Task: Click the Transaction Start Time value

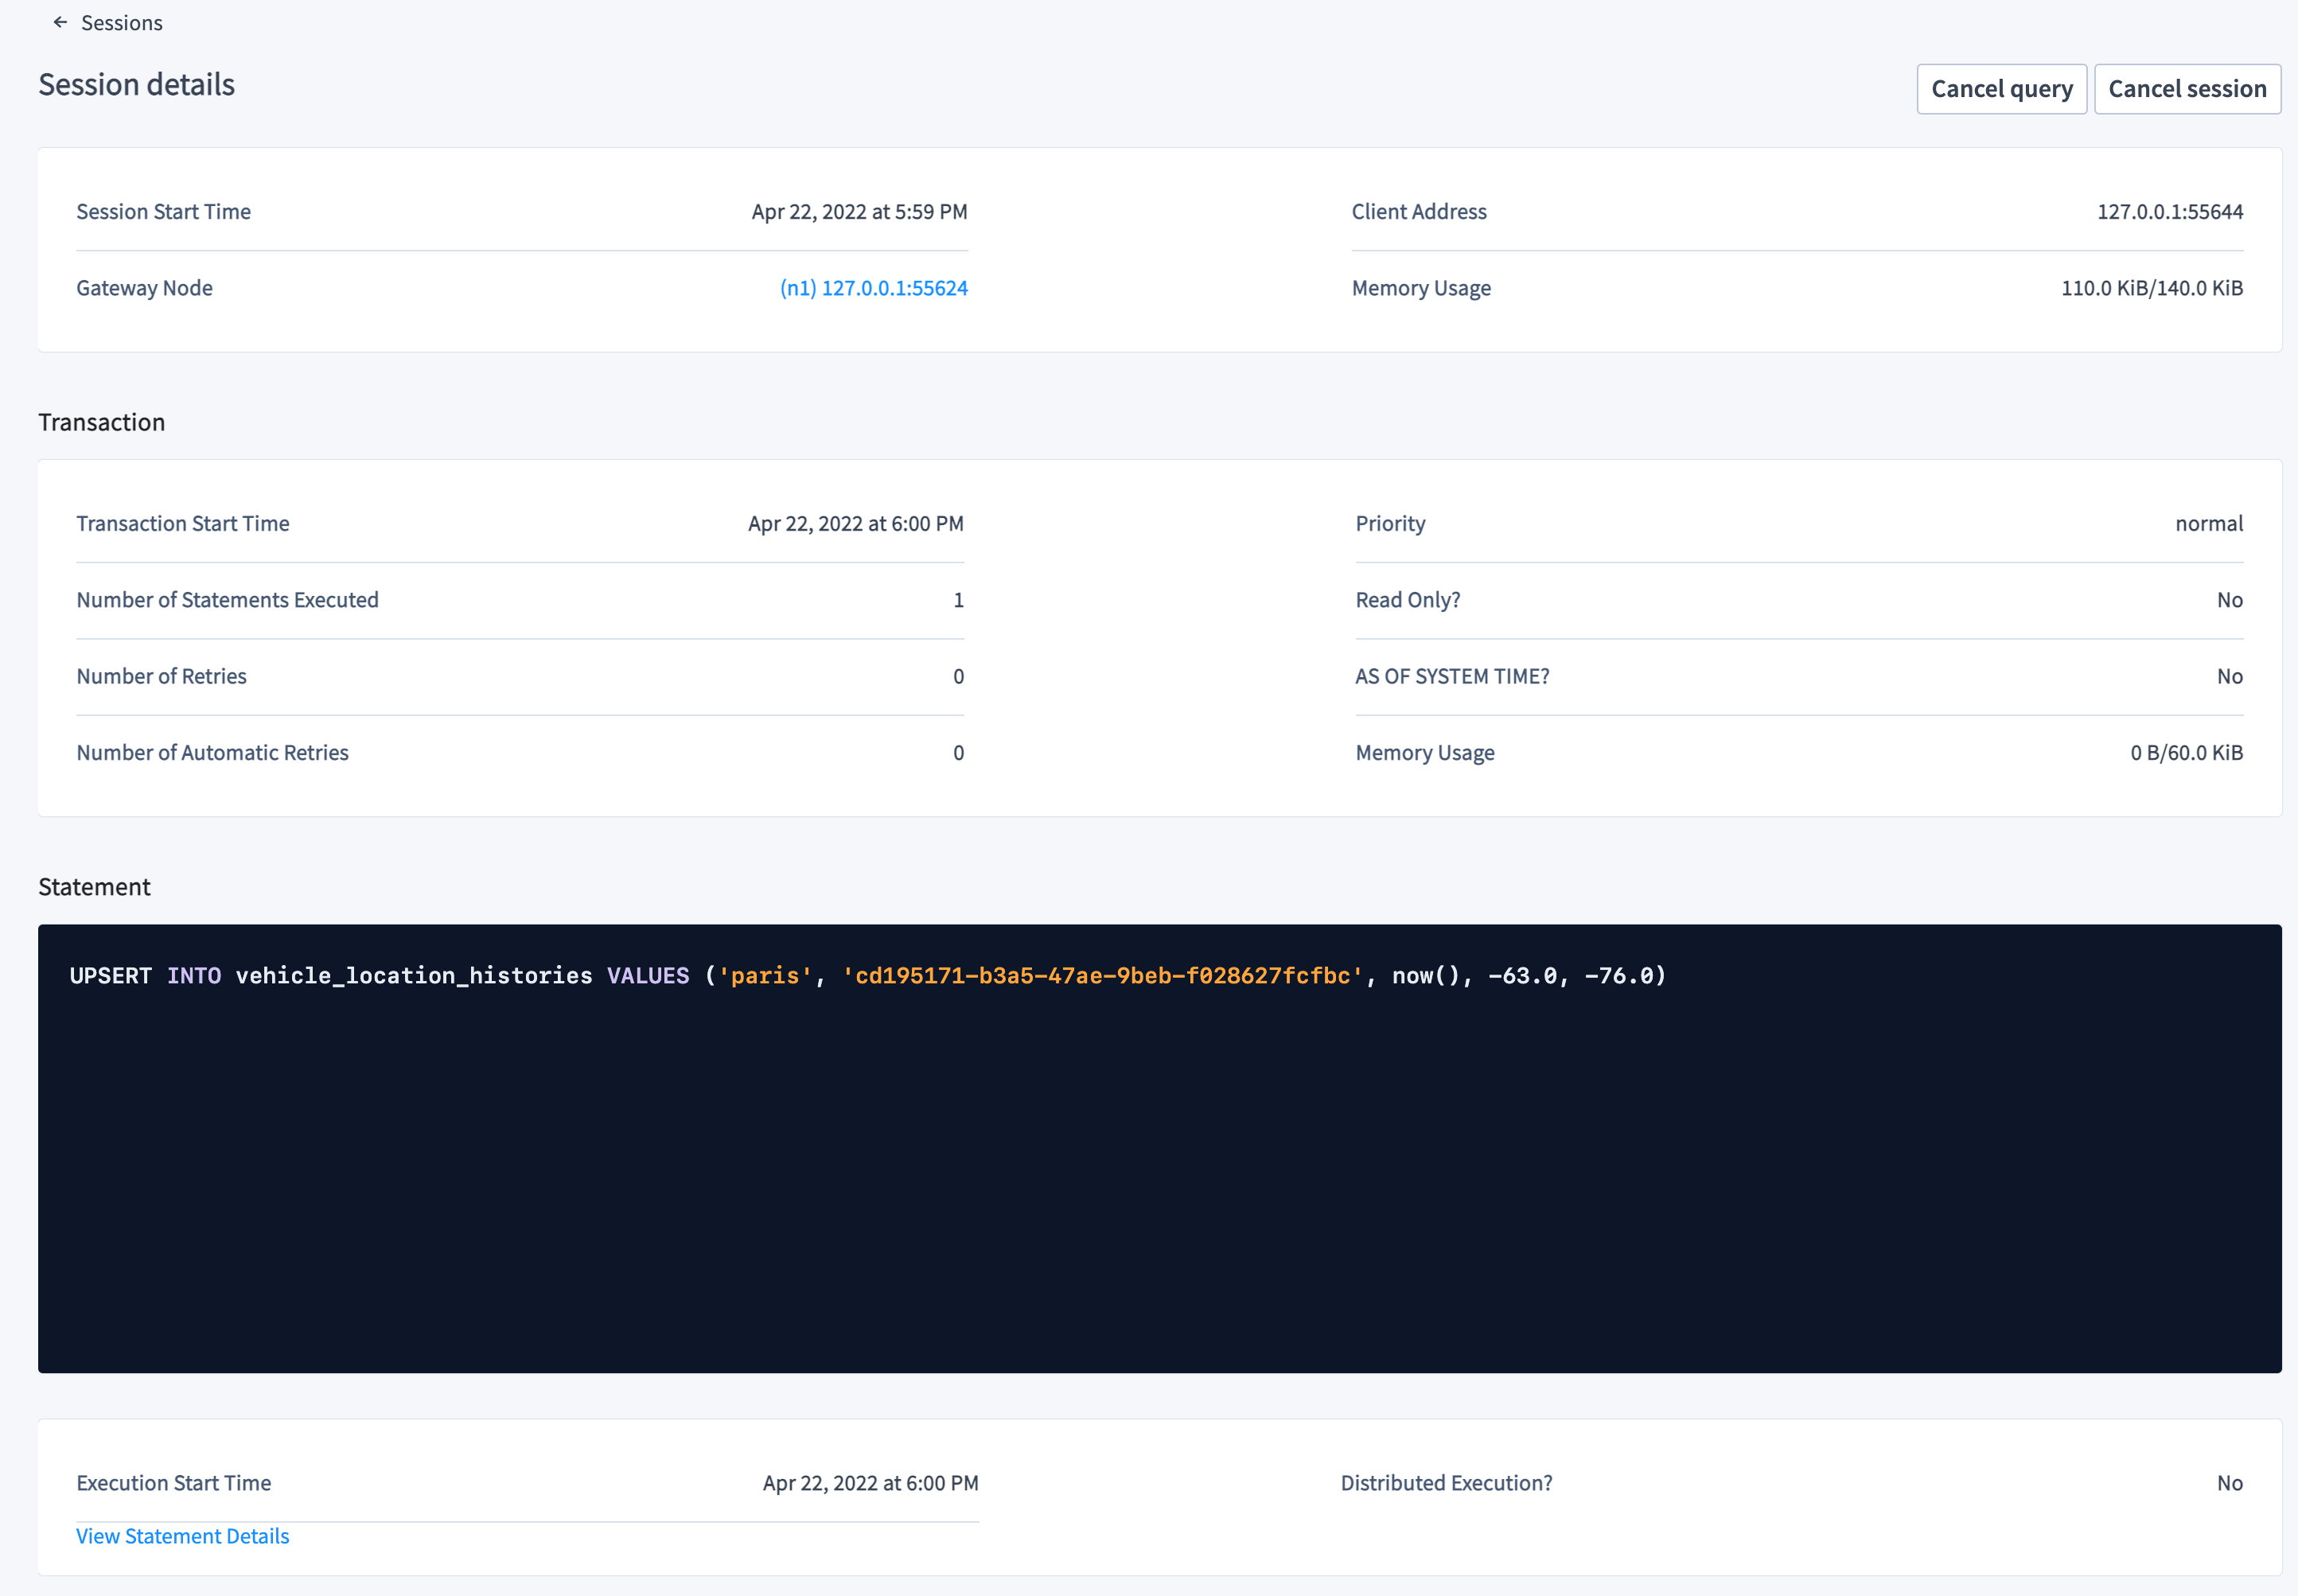Action: (x=855, y=523)
